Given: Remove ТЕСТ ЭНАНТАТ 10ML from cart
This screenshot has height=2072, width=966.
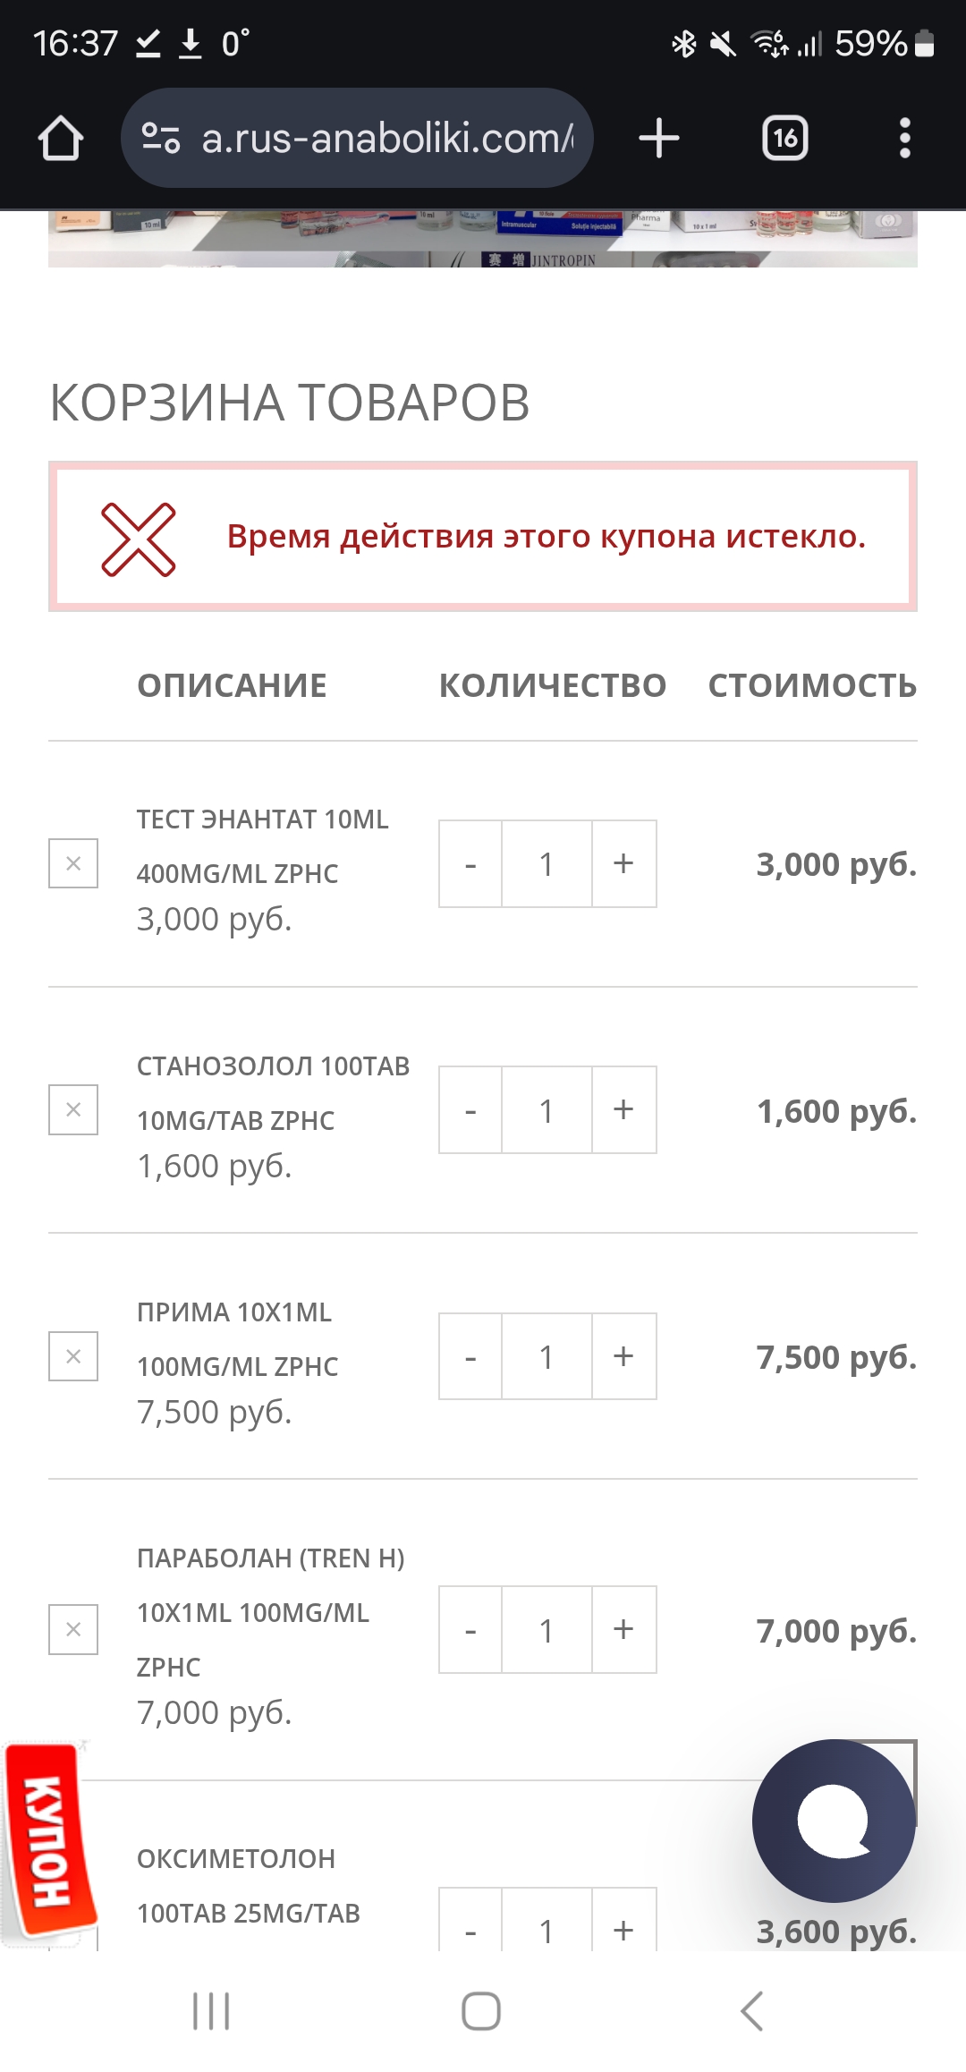Looking at the screenshot, I should pyautogui.click(x=73, y=863).
